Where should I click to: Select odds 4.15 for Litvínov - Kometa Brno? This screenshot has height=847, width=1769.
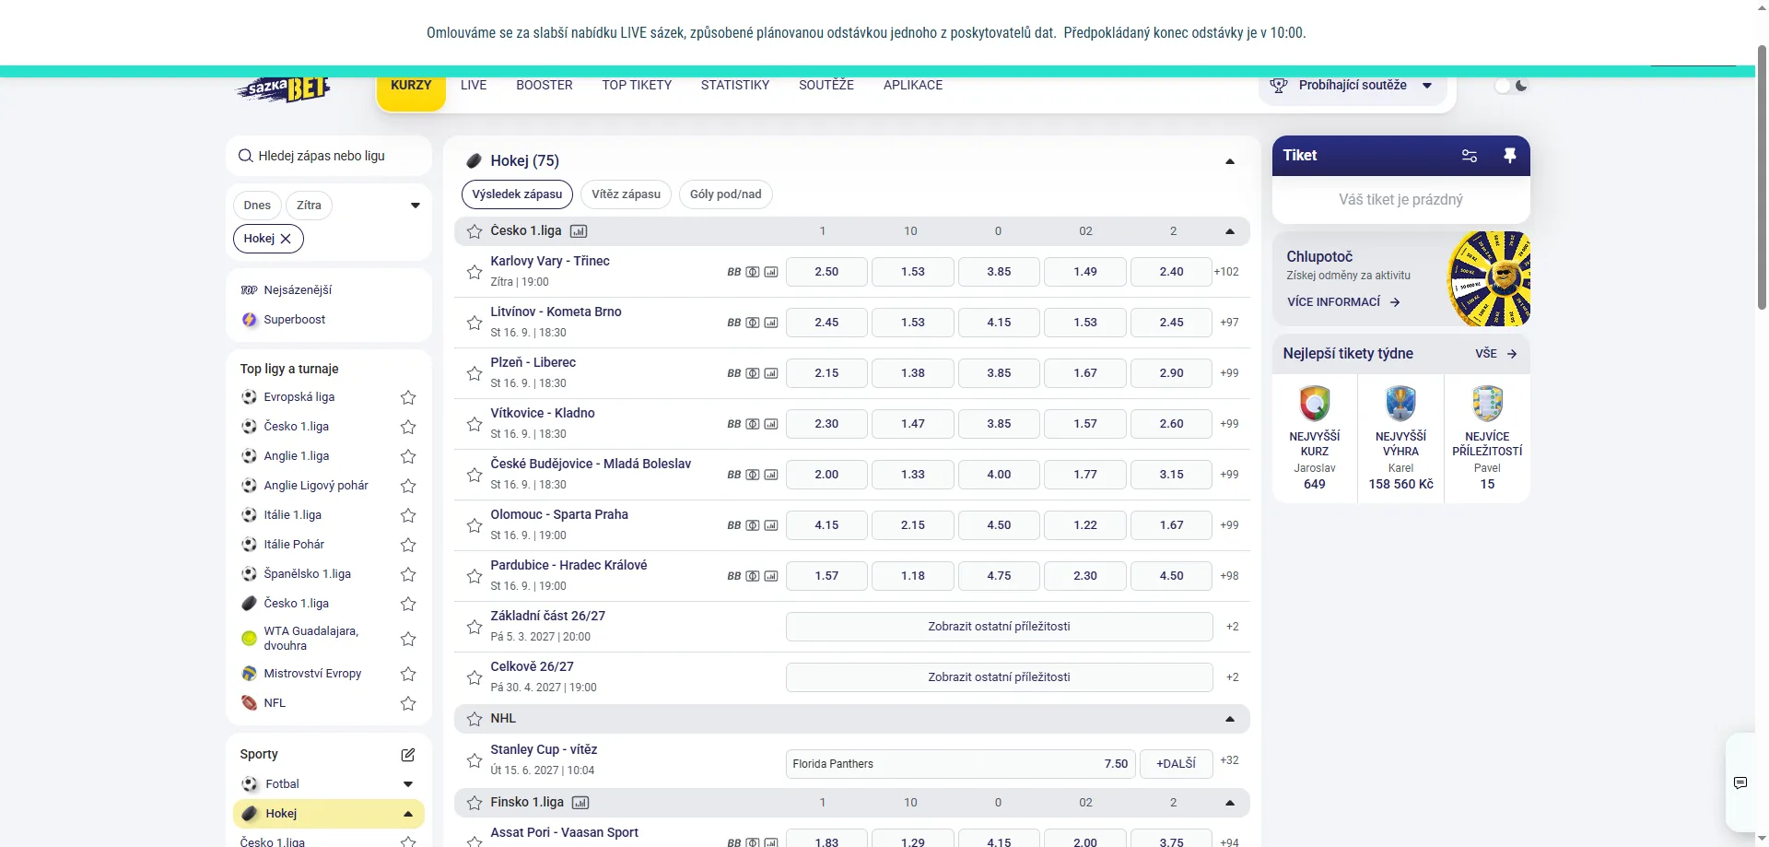tap(999, 323)
